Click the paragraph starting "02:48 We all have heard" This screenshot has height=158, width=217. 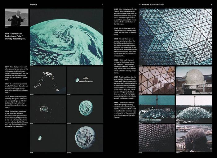click(x=125, y=31)
